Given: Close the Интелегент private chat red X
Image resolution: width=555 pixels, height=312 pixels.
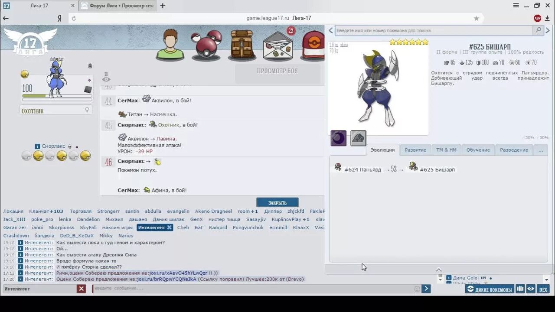Looking at the screenshot, I should coord(82,289).
